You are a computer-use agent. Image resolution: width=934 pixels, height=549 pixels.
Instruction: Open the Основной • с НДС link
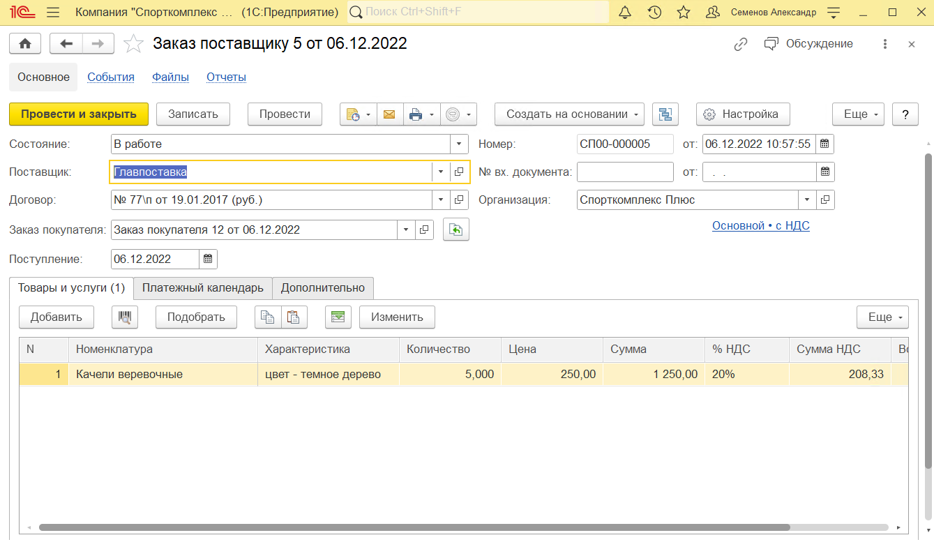[x=761, y=226]
